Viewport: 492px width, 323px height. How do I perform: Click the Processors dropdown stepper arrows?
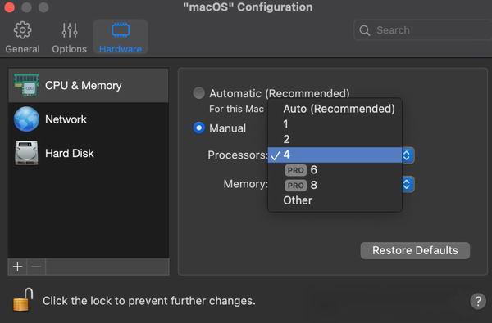pyautogui.click(x=407, y=155)
